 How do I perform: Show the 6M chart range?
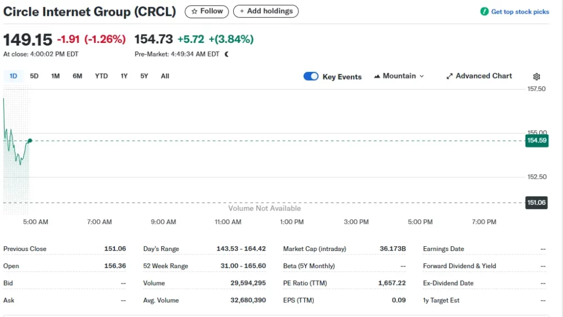(x=78, y=76)
